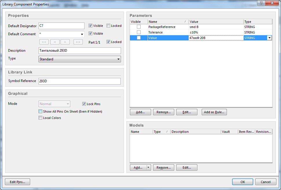Select the Value parameter name cell
This screenshot has height=190, width=281.
click(168, 38)
